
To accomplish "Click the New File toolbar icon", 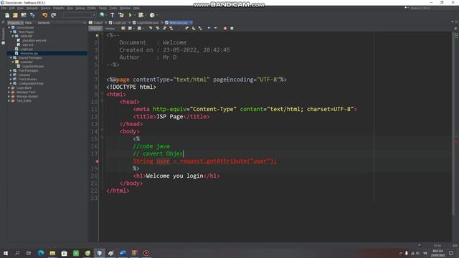I will pos(7,15).
